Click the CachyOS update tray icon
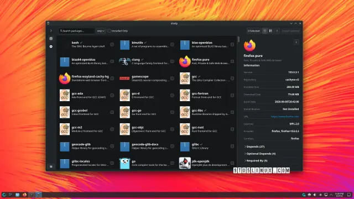Screen dimensions: 354x199 [304, 195]
